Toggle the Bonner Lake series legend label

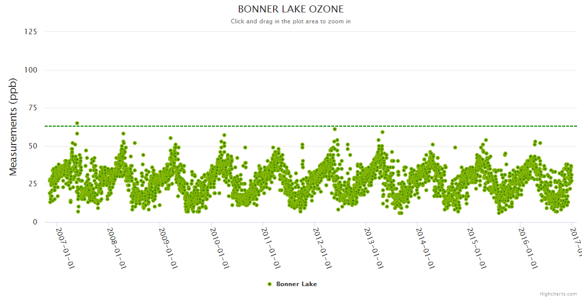point(296,284)
